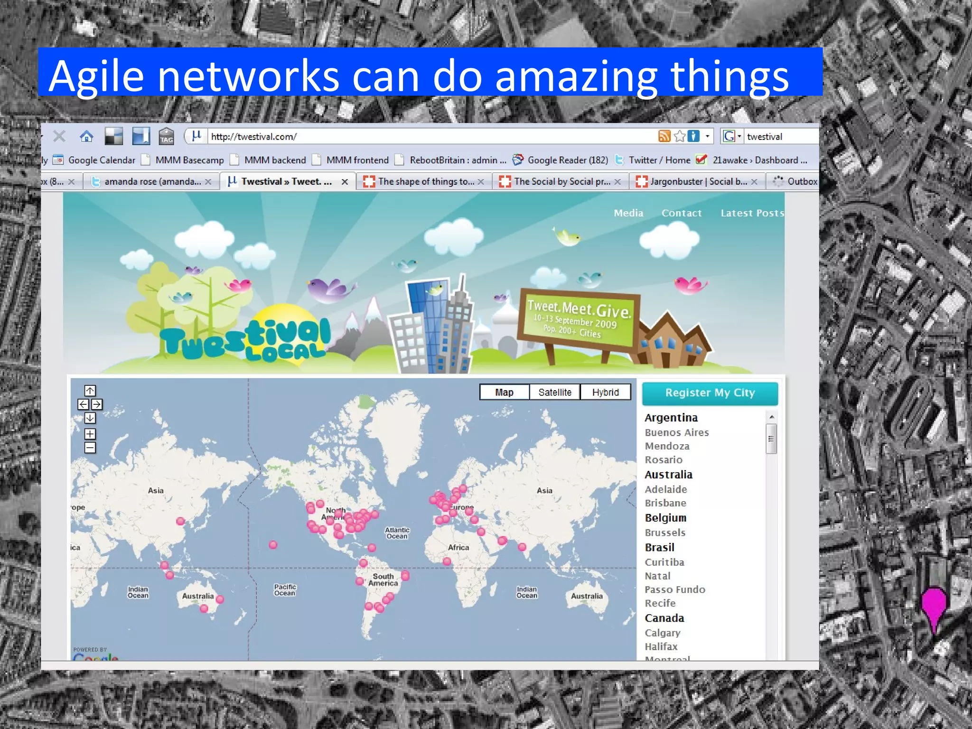Click the RSS feed icon in address bar
972x729 pixels.
point(664,137)
